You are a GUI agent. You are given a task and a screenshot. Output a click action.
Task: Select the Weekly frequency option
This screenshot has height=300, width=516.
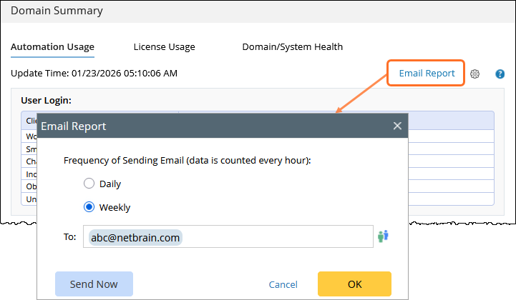(89, 207)
